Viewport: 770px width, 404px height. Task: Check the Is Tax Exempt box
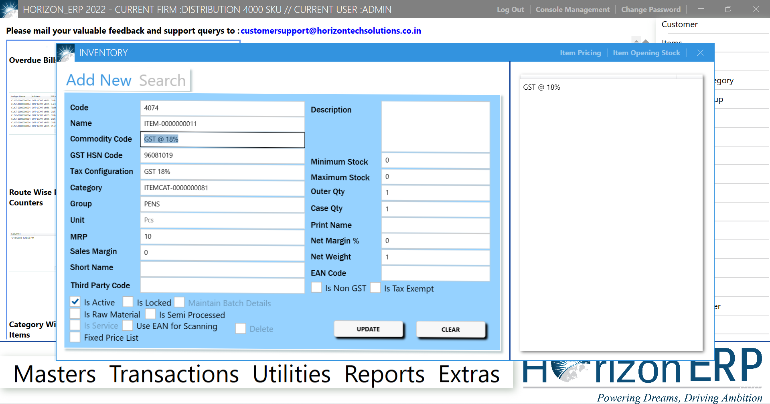pos(375,287)
